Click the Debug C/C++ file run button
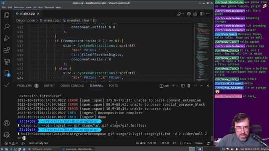 (x=179, y=14)
